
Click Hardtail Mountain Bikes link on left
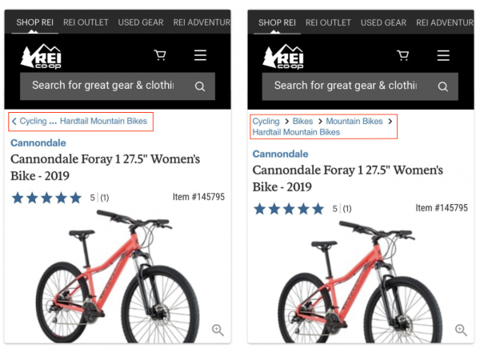pos(103,122)
